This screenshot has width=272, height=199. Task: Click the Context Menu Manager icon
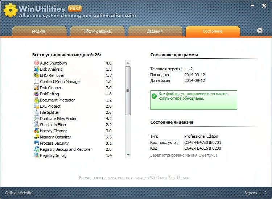[36, 81]
